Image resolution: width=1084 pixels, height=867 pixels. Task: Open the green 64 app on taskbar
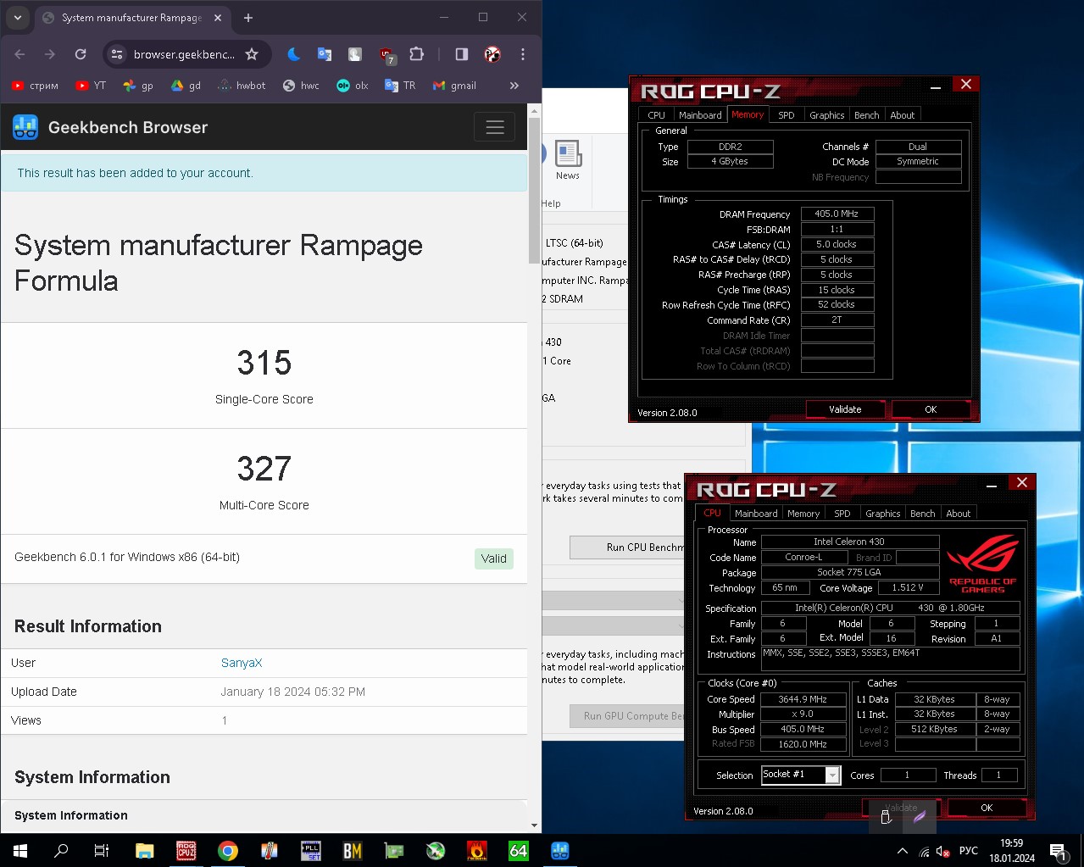pyautogui.click(x=519, y=851)
